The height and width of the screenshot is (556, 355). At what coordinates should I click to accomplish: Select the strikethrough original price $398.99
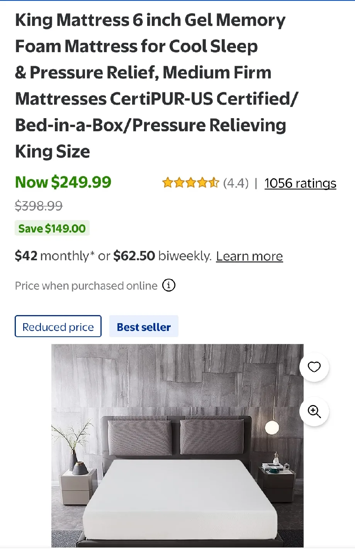pyautogui.click(x=39, y=206)
